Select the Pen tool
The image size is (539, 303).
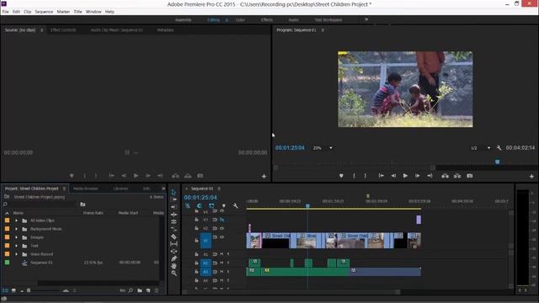click(174, 258)
